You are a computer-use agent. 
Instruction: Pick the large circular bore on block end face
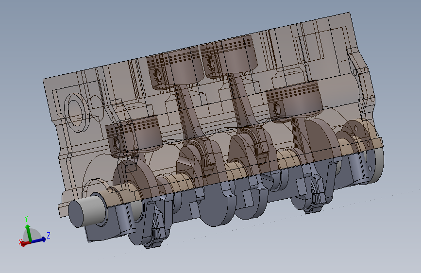coord(77,112)
